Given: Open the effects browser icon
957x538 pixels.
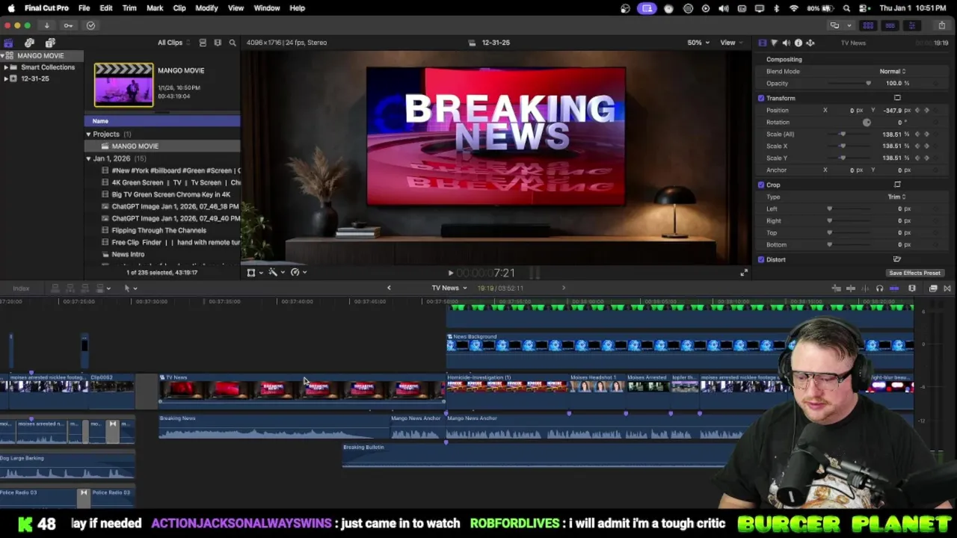Looking at the screenshot, I should tap(933, 288).
